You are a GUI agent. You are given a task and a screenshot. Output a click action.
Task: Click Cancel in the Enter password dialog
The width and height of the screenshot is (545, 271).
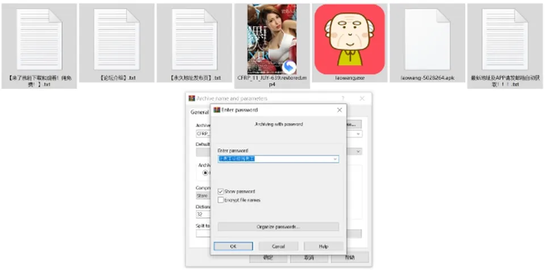[278, 247]
